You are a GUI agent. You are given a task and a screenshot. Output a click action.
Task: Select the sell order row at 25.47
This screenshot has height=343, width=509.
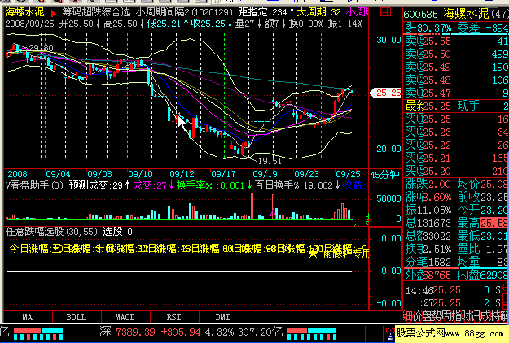click(456, 93)
